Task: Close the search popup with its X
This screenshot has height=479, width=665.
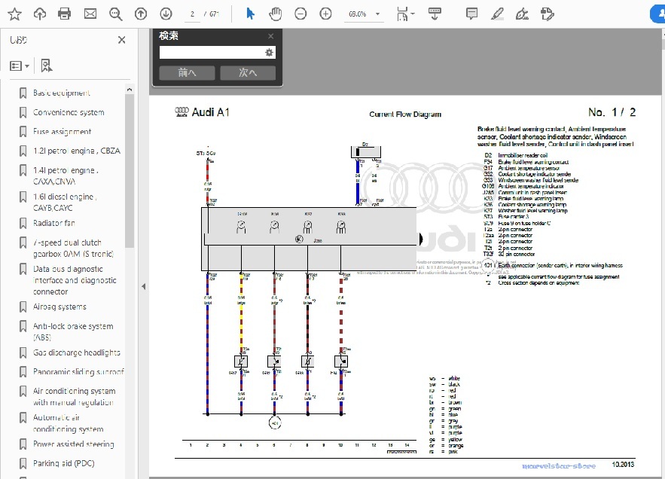Action: click(x=270, y=36)
